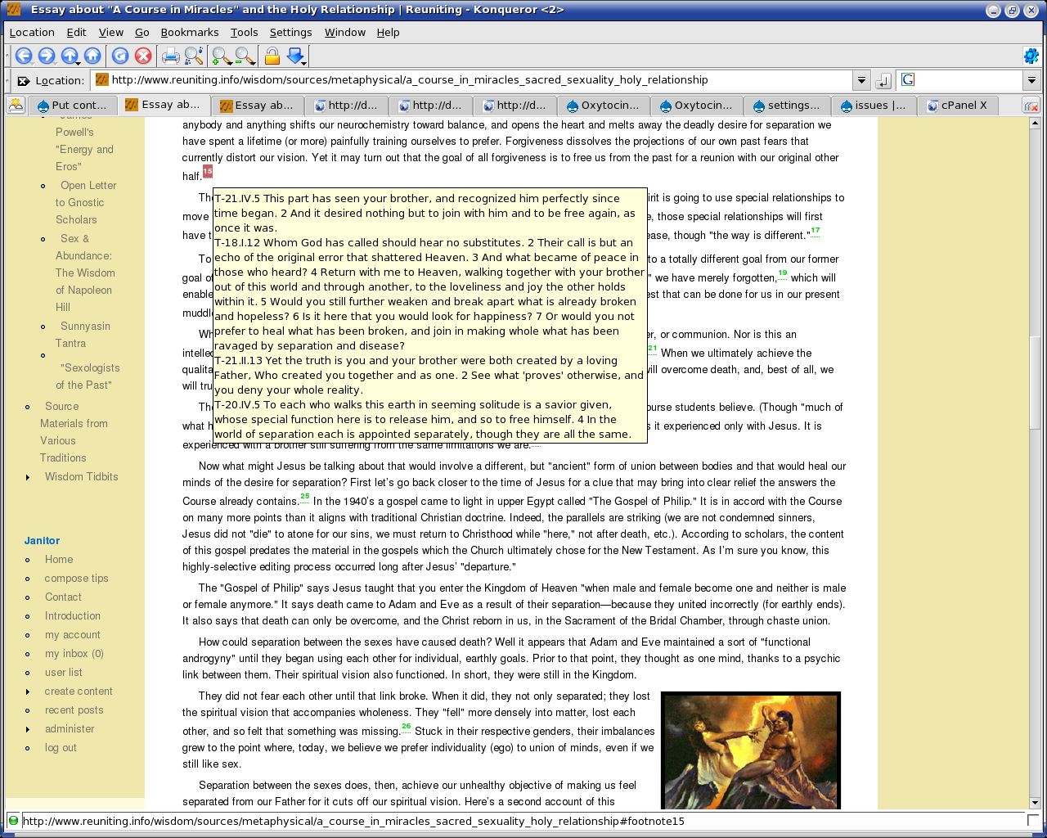Click the security padlock icon
The height and width of the screenshot is (838, 1047).
[272, 56]
